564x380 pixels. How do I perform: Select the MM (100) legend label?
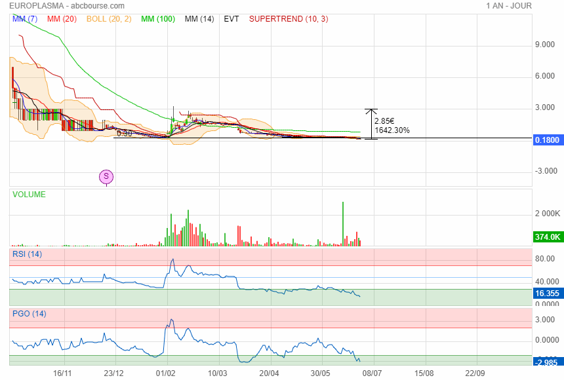coord(158,19)
